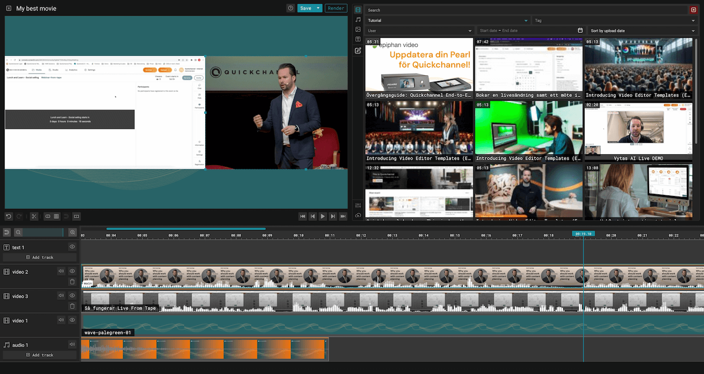704x374 pixels.
Task: Select the 13:08 duration video thumbnail
Action: 638,192
